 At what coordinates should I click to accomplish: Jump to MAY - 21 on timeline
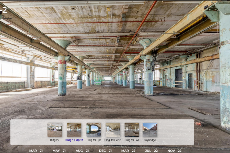coord(59,151)
